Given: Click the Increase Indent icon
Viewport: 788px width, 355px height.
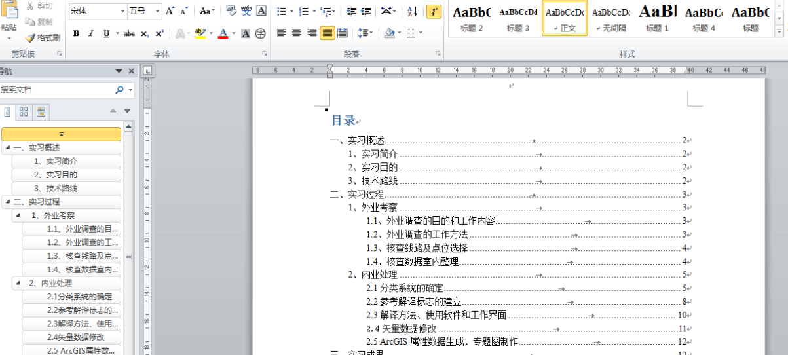Looking at the screenshot, I should pyautogui.click(x=366, y=11).
